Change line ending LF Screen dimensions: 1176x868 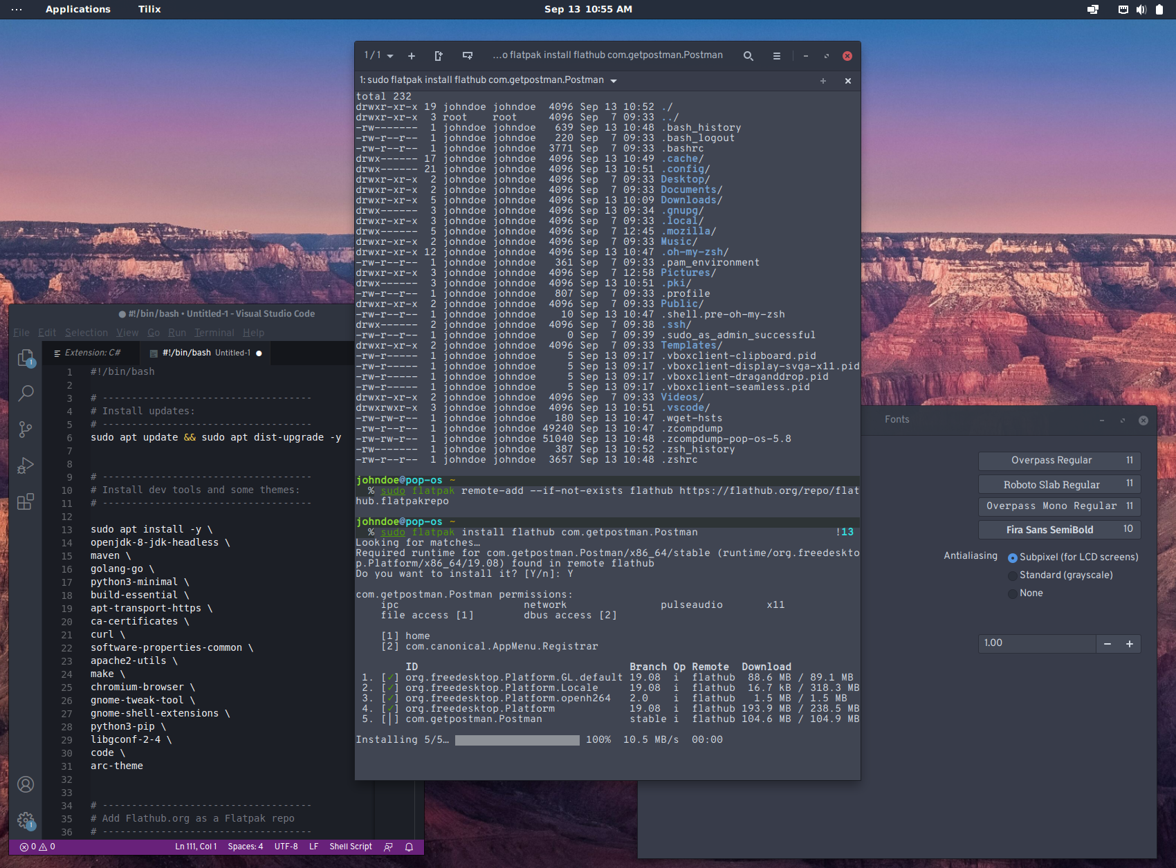[314, 847]
